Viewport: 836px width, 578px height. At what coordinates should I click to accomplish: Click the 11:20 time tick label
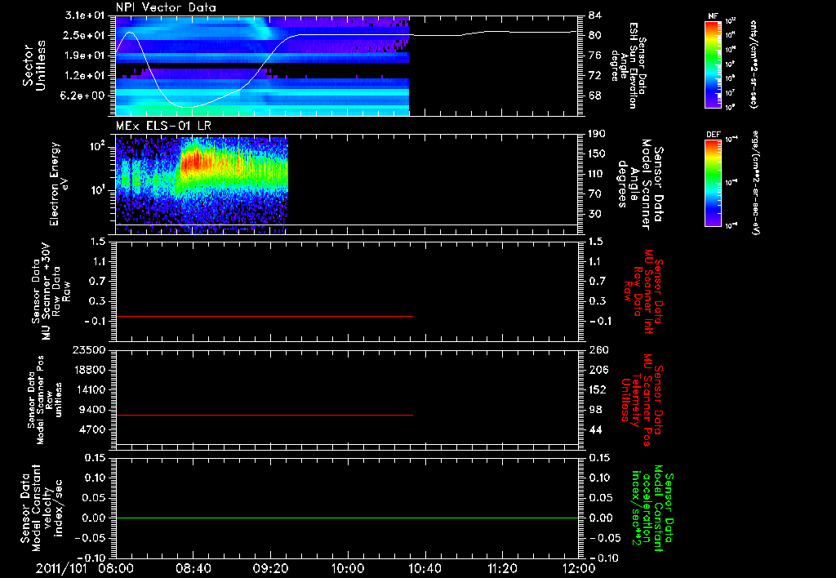(x=502, y=568)
